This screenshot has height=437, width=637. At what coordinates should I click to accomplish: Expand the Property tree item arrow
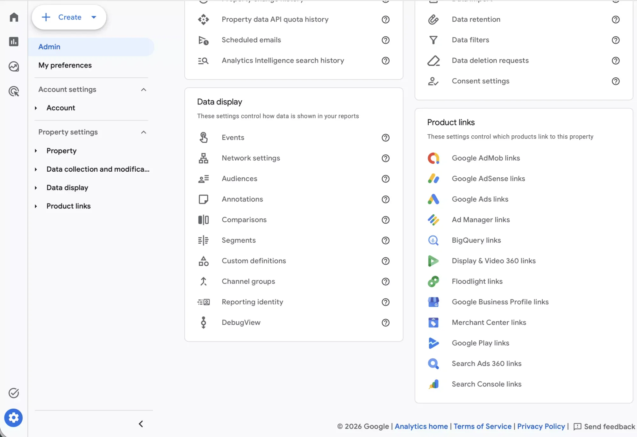[x=36, y=151]
